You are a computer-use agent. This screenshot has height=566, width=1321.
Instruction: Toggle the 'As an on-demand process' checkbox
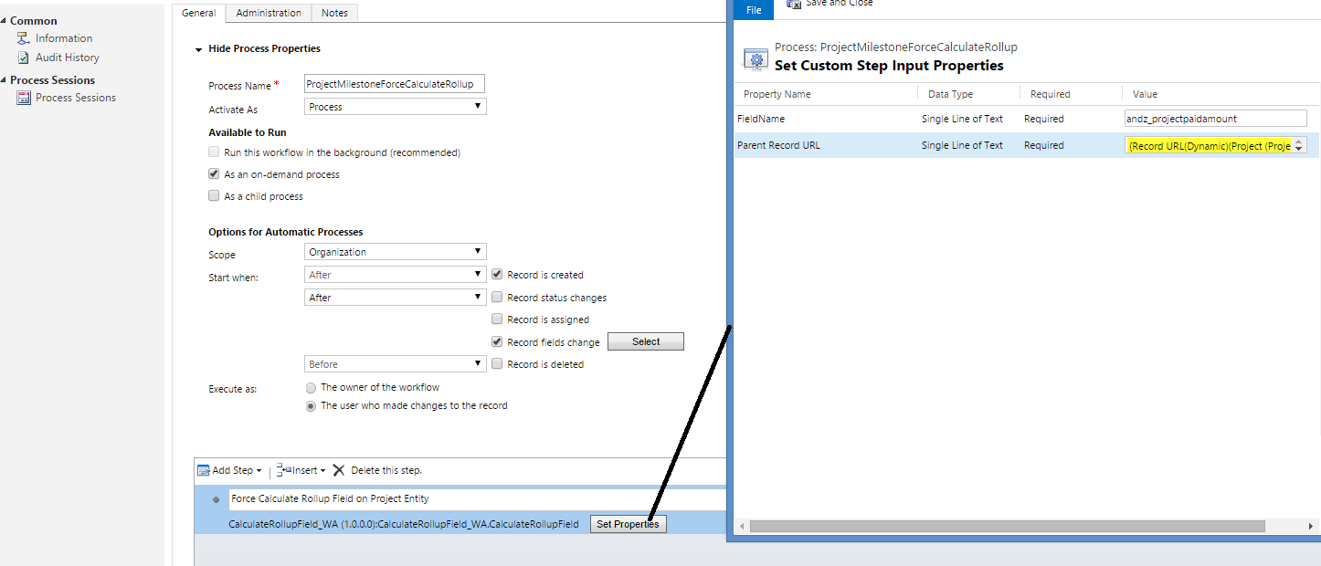(x=214, y=174)
